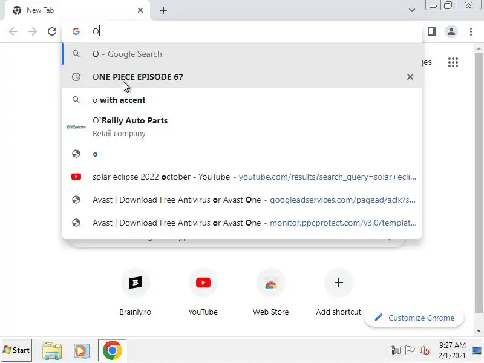The image size is (484, 363).
Task: Click the Show desktop monitor icon
Action: pyautogui.click(x=477, y=351)
